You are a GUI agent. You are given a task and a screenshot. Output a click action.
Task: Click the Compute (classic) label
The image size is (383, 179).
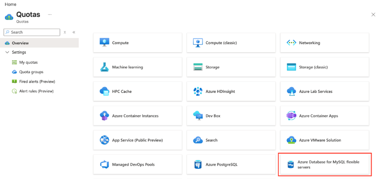click(221, 43)
